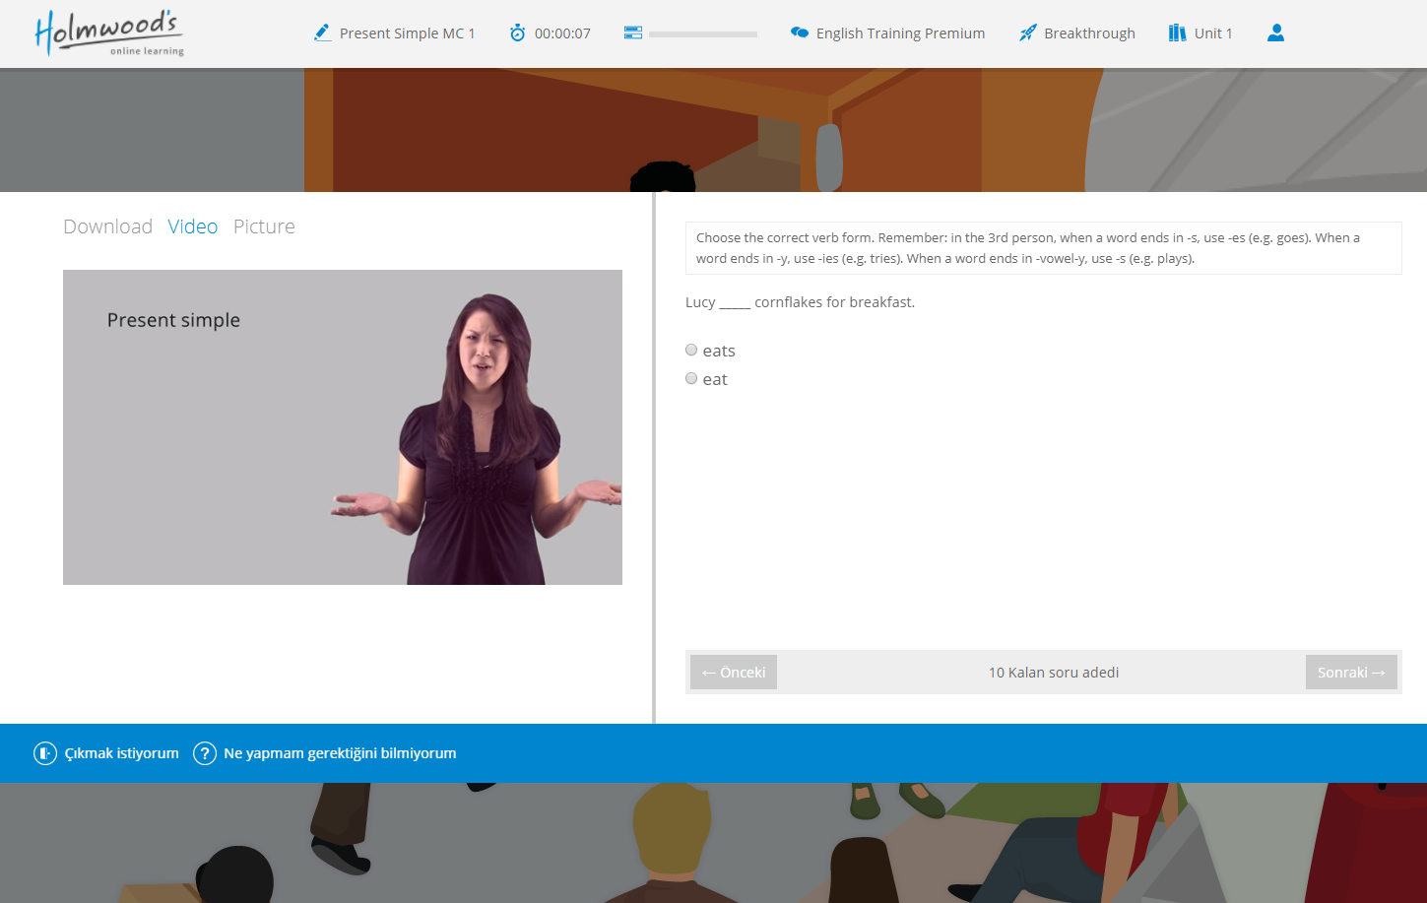1427x903 pixels.
Task: Click the instruction box about verb forms
Action: point(1043,248)
